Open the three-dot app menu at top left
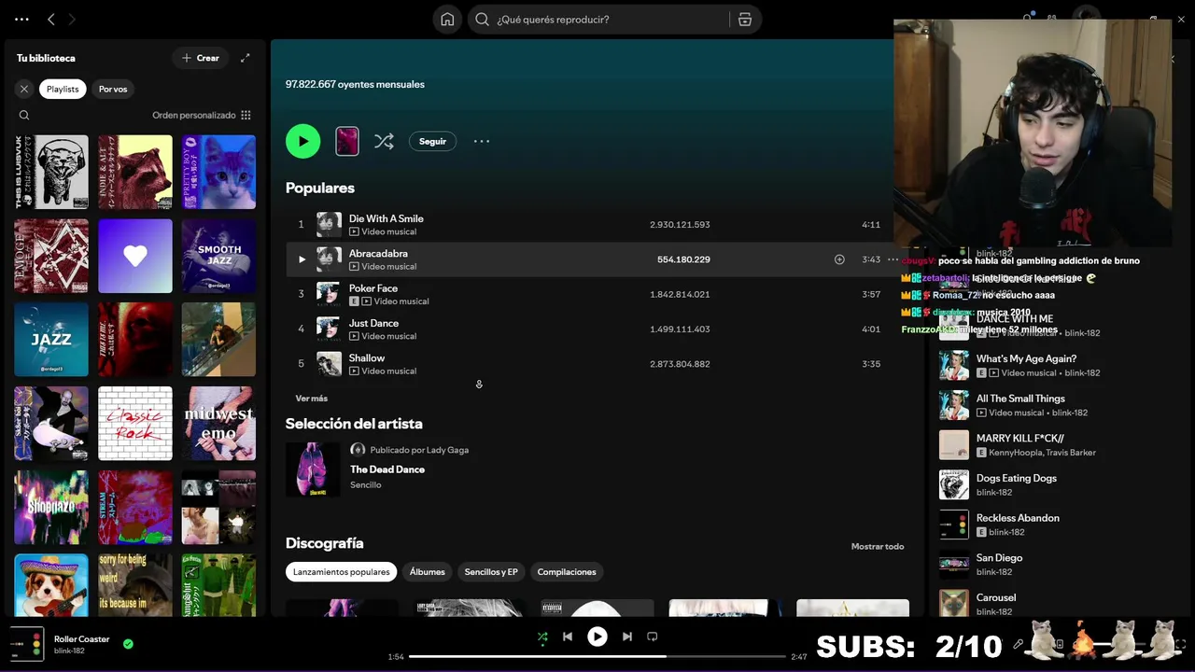 [x=21, y=20]
